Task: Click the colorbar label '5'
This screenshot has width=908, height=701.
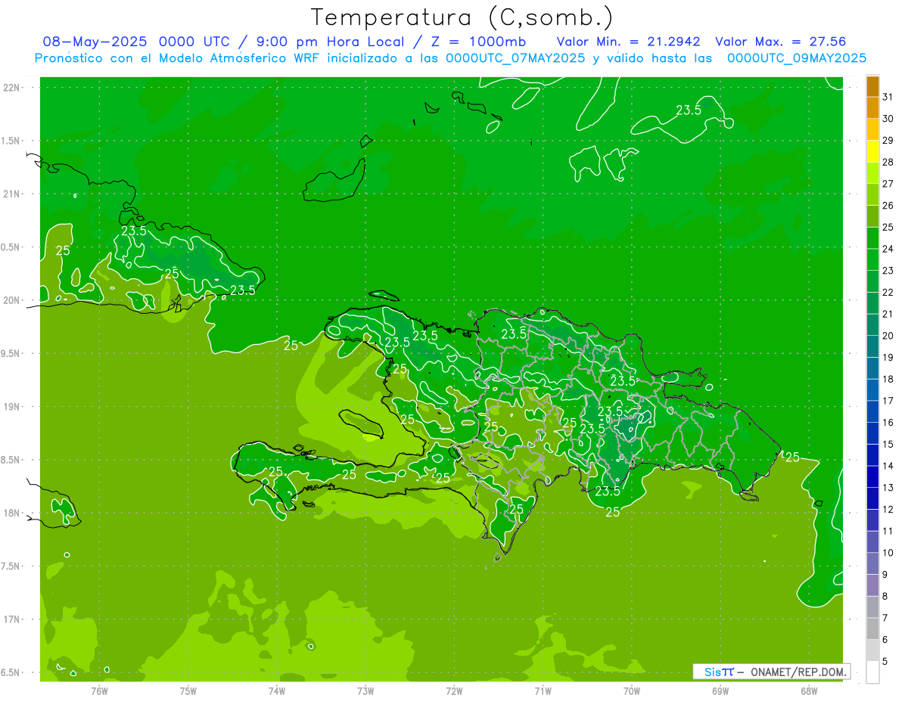Action: pos(885,662)
